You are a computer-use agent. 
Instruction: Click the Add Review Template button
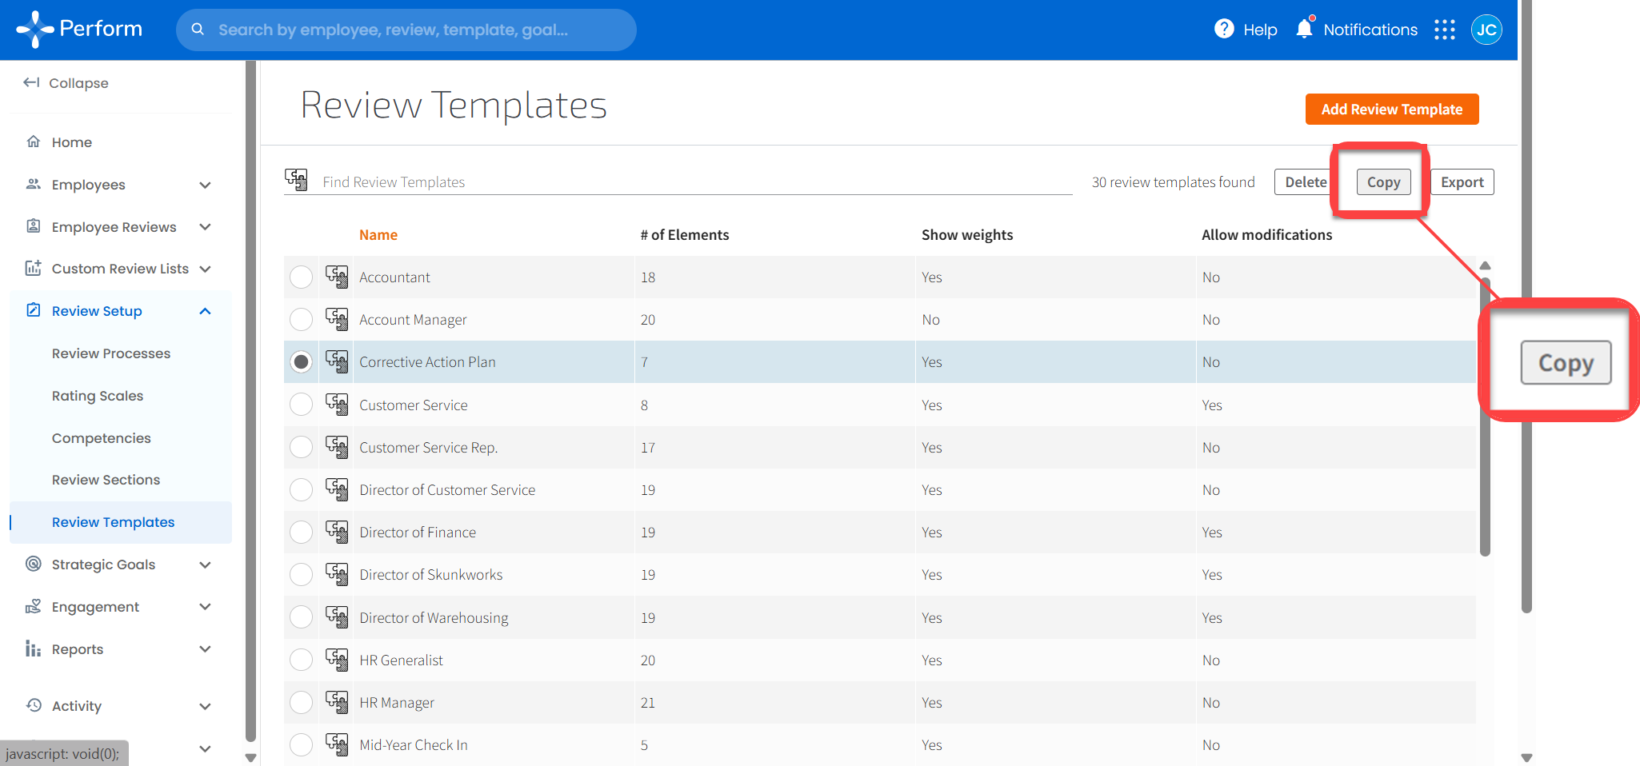click(1392, 110)
